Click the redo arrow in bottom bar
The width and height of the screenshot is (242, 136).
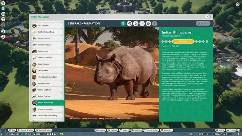pos(185,134)
